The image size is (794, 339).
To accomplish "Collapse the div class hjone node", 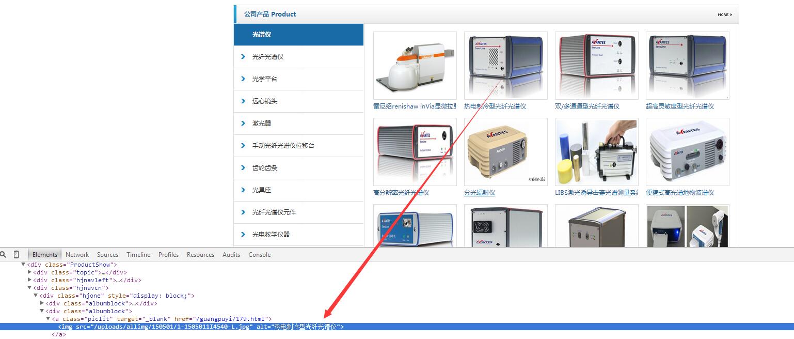I will pos(36,296).
